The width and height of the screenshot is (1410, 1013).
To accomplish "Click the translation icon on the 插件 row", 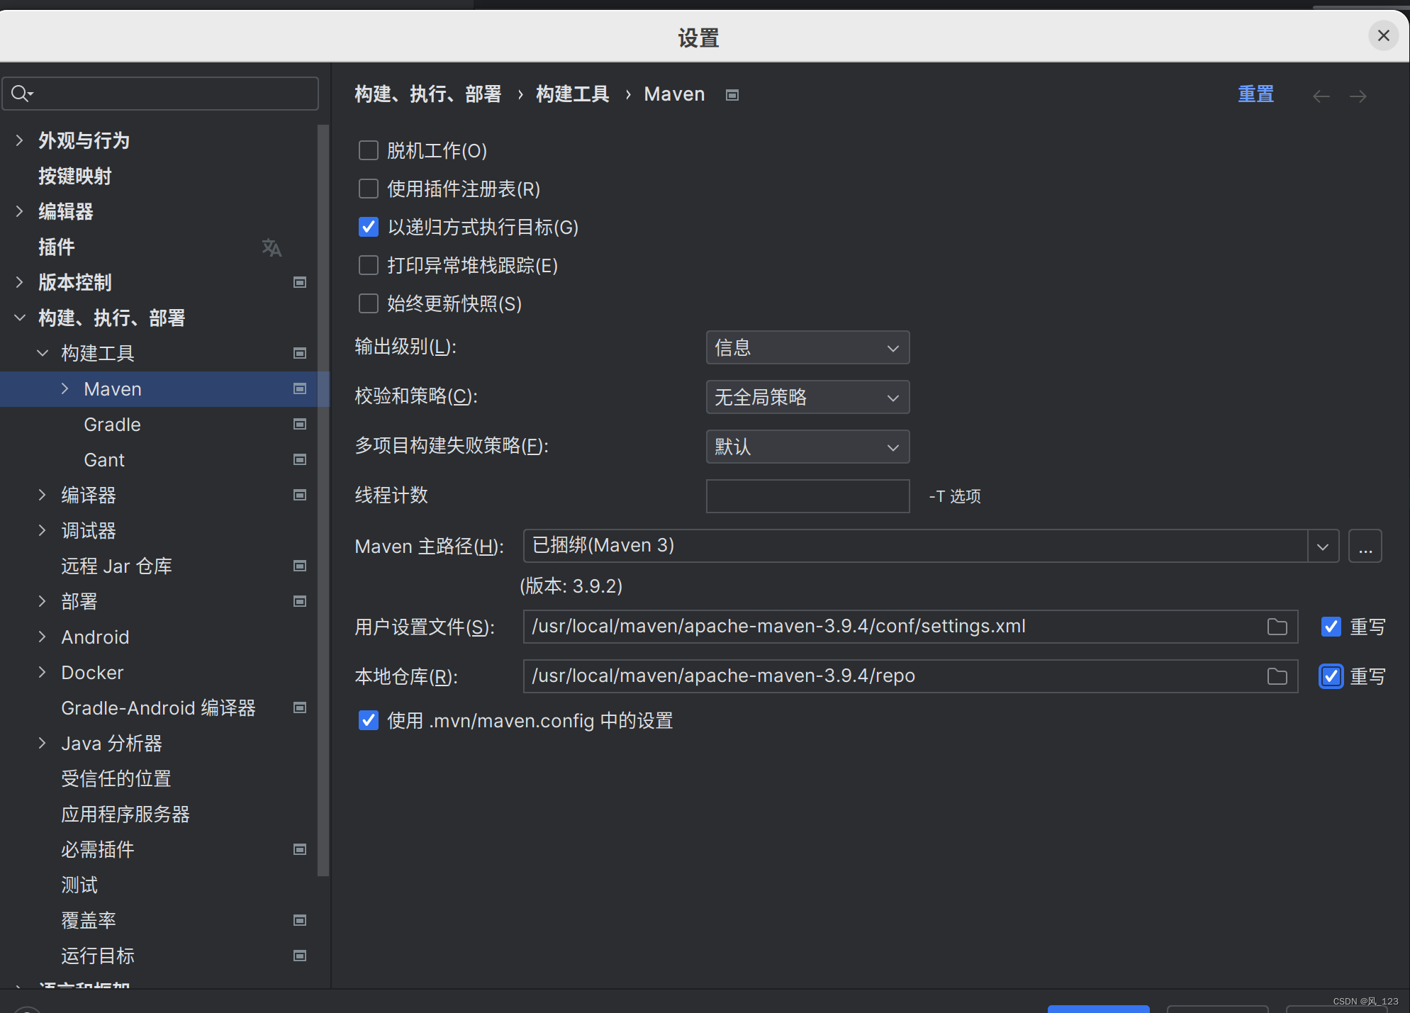I will pos(272,247).
